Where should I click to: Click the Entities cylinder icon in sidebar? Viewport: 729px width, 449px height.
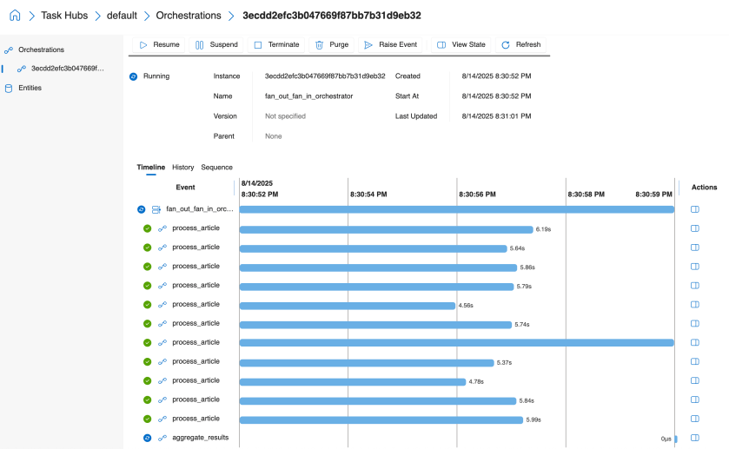click(9, 89)
